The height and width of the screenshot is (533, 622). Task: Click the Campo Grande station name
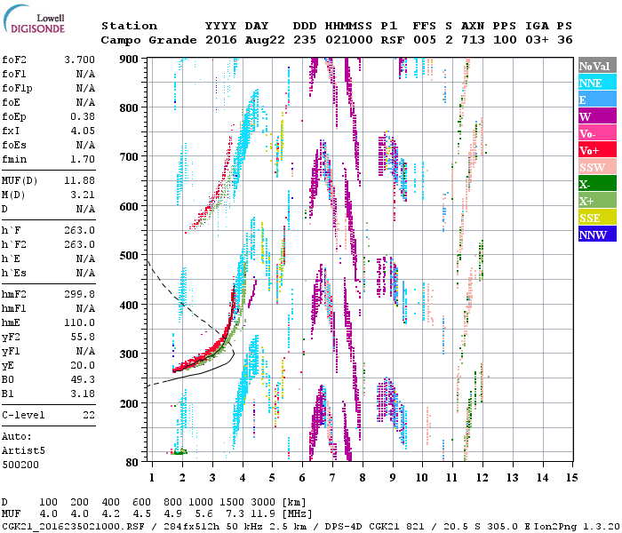coord(148,40)
